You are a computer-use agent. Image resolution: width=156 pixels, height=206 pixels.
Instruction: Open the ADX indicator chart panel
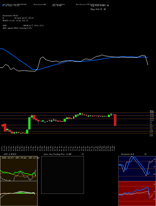pyautogui.click(x=19, y=169)
